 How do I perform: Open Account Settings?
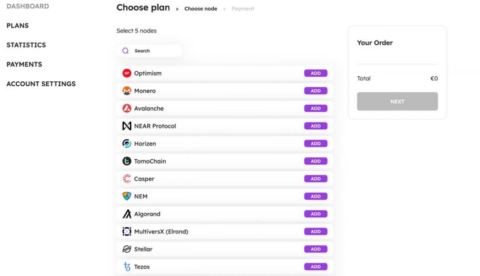point(41,84)
